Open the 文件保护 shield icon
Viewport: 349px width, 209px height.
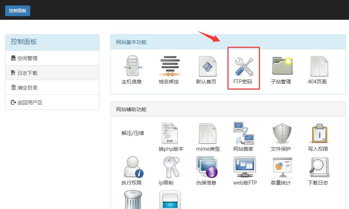point(282,133)
